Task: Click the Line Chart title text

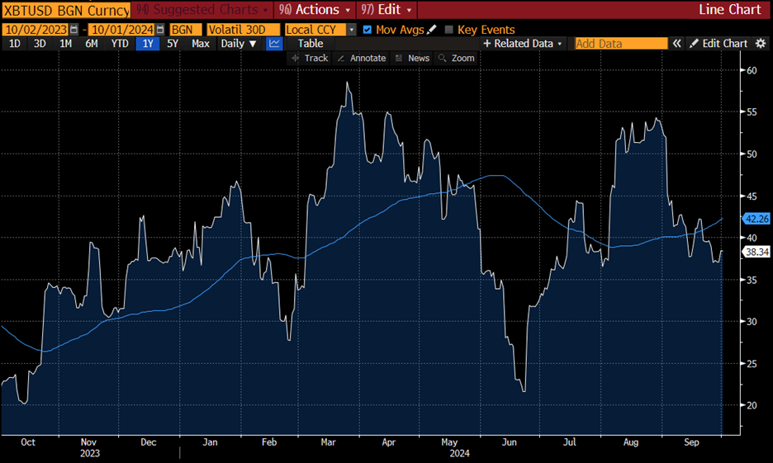Action: [x=729, y=9]
